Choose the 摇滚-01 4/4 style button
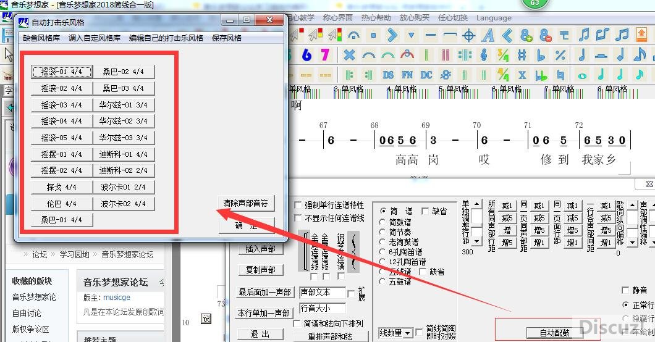 [62, 72]
